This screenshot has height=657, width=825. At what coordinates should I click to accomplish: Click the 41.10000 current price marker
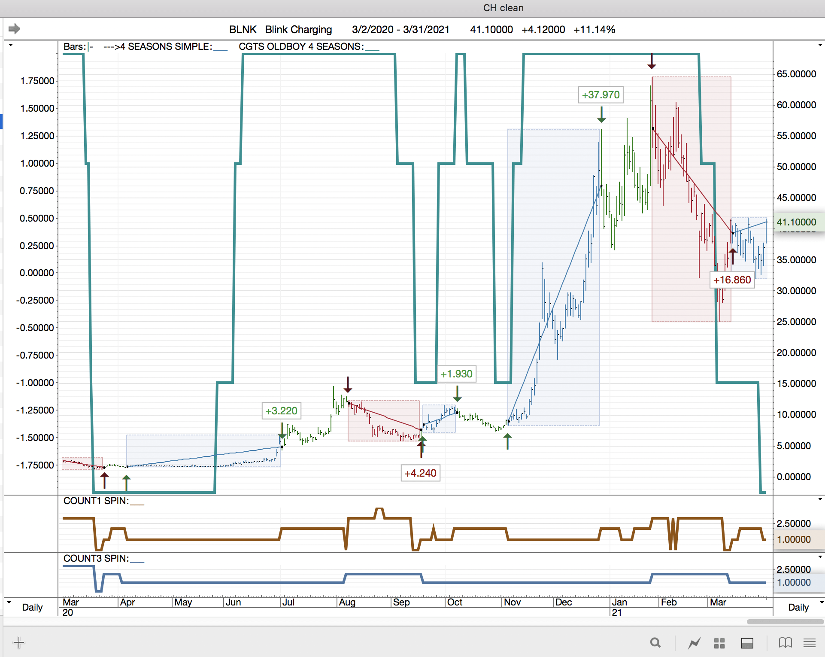click(x=797, y=222)
